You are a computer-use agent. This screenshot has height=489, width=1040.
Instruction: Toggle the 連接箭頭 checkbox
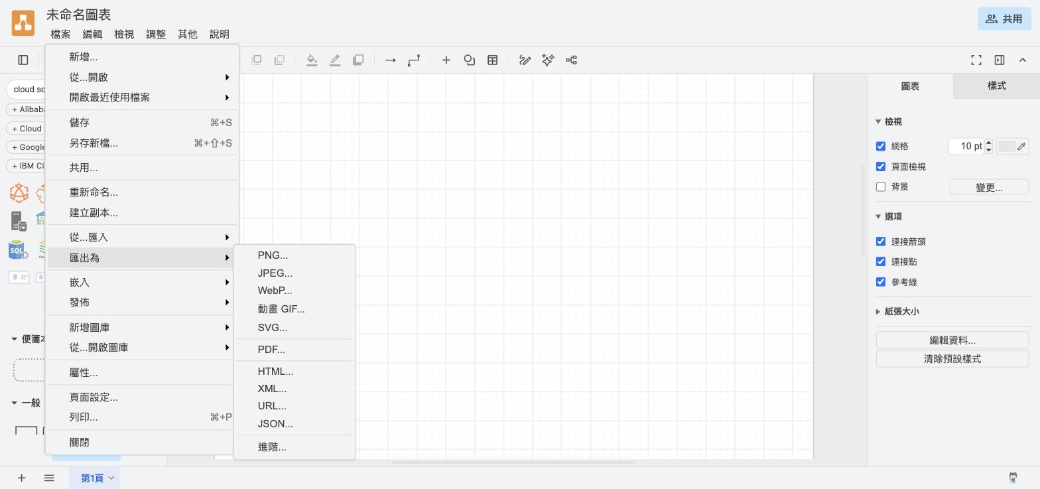[881, 242]
